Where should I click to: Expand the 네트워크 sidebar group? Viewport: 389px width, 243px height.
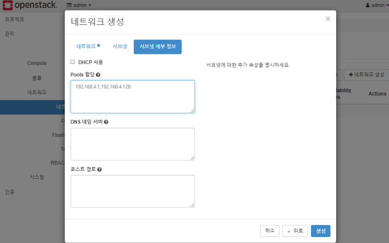pos(37,92)
